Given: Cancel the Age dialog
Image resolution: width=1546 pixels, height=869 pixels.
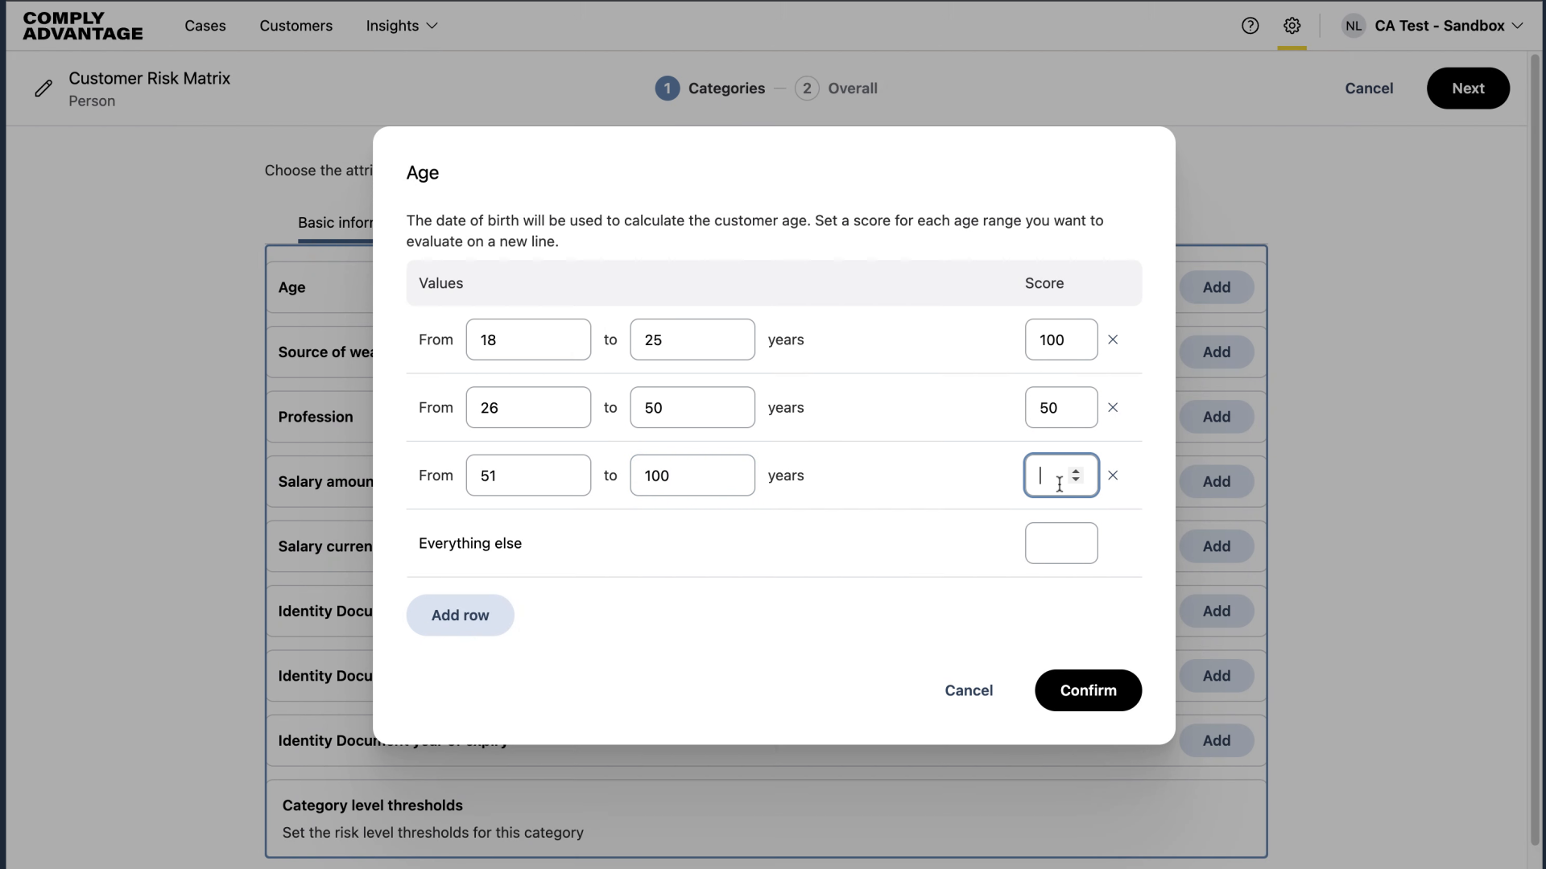Looking at the screenshot, I should tap(969, 690).
